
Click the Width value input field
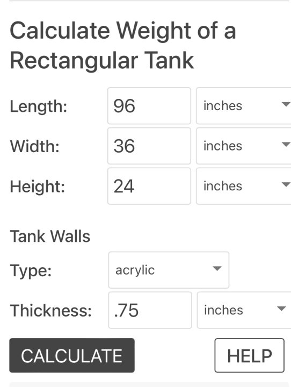tap(149, 146)
